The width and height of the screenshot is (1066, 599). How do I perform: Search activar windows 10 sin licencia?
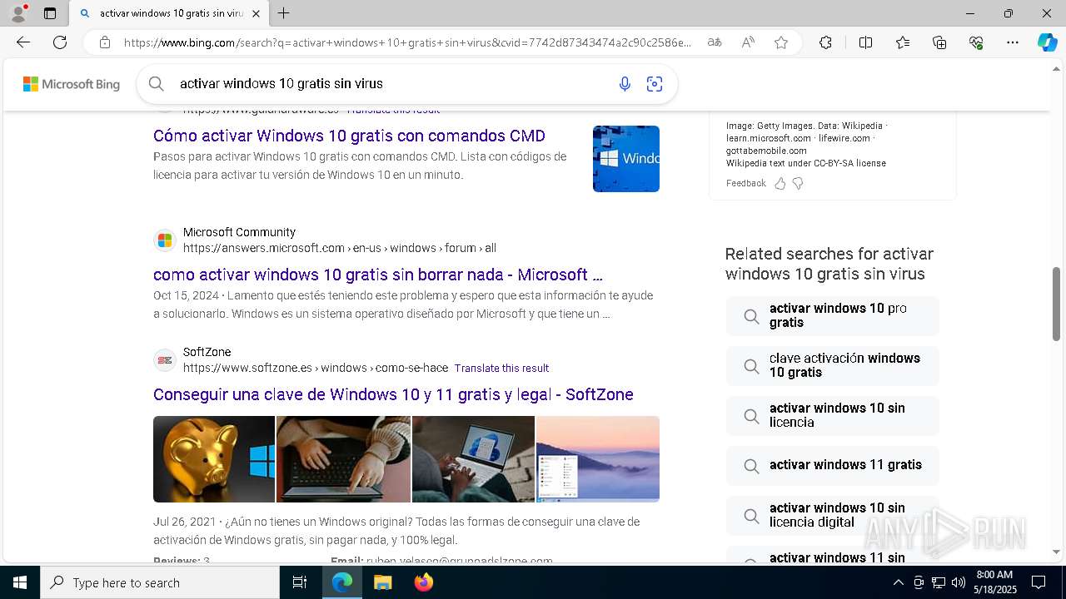[x=832, y=415]
